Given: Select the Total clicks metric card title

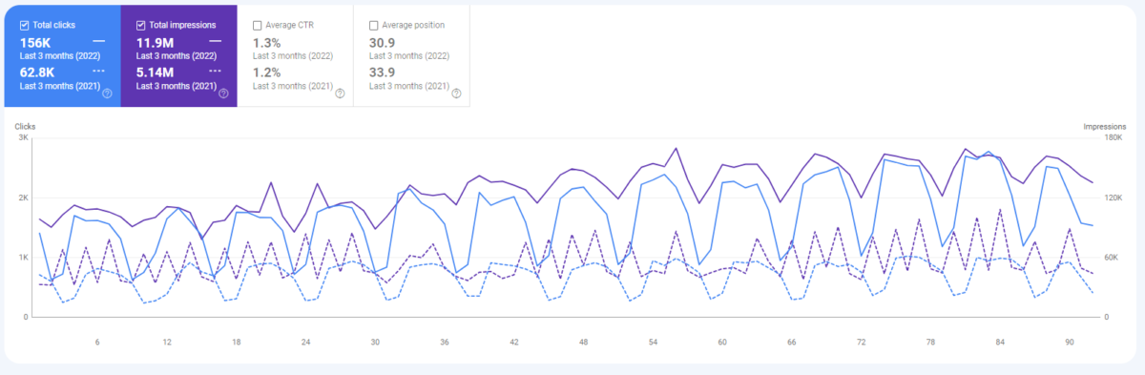Looking at the screenshot, I should (54, 25).
